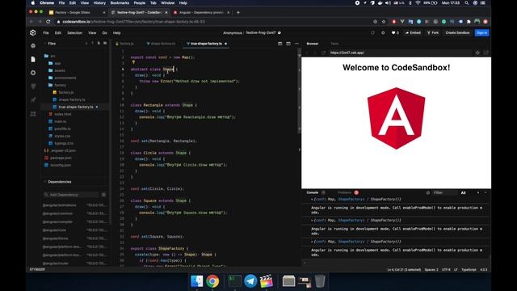517x291 pixels.
Task: Open package.json in file tree
Action: [57, 158]
